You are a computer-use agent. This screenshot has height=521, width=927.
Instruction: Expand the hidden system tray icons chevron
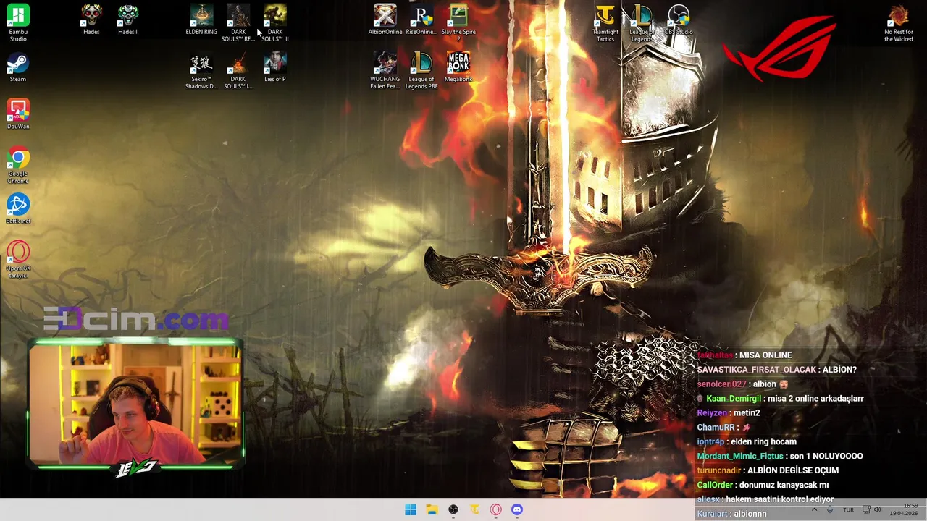point(814,510)
